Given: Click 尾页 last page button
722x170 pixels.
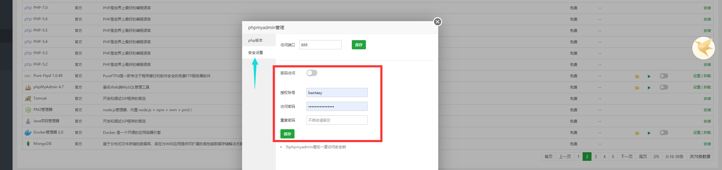Looking at the screenshot, I should tap(643, 157).
